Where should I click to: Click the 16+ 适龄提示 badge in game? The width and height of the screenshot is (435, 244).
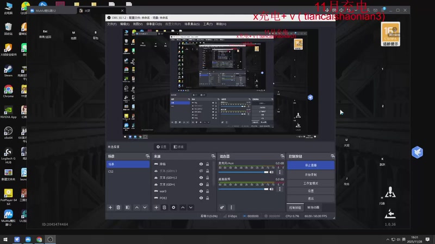390,34
